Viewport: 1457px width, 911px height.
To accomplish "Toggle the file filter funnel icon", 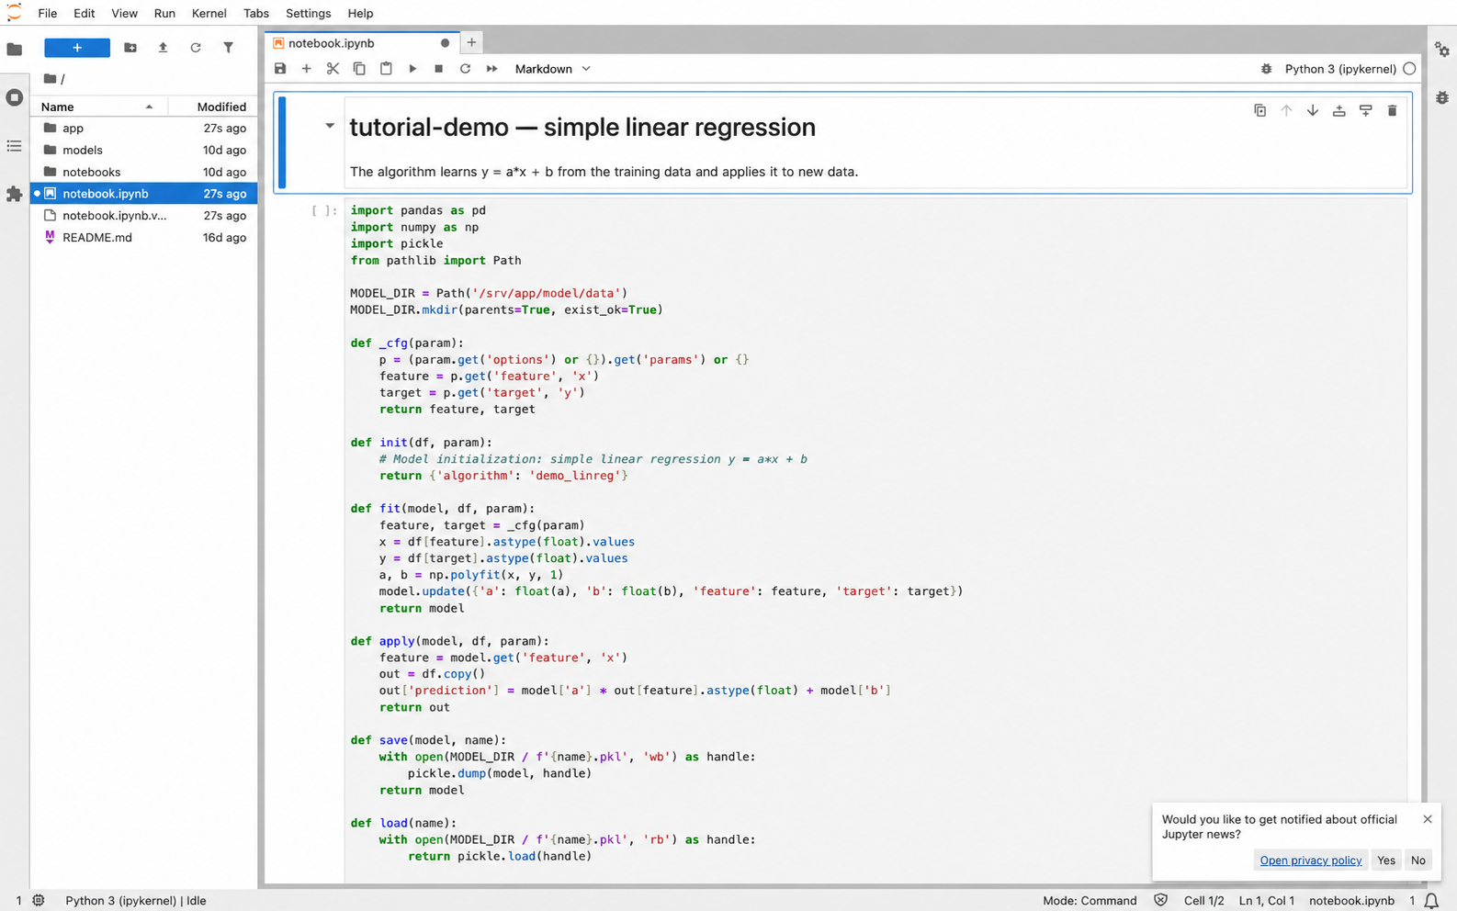I will click(x=228, y=48).
